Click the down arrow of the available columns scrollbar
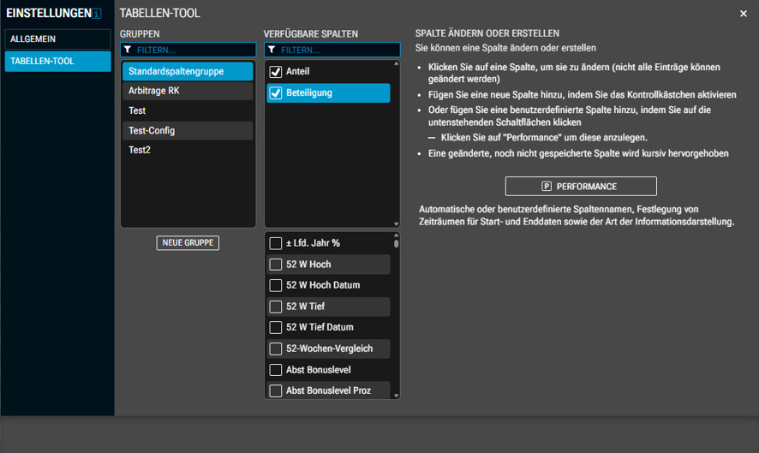This screenshot has width=759, height=453. [396, 396]
